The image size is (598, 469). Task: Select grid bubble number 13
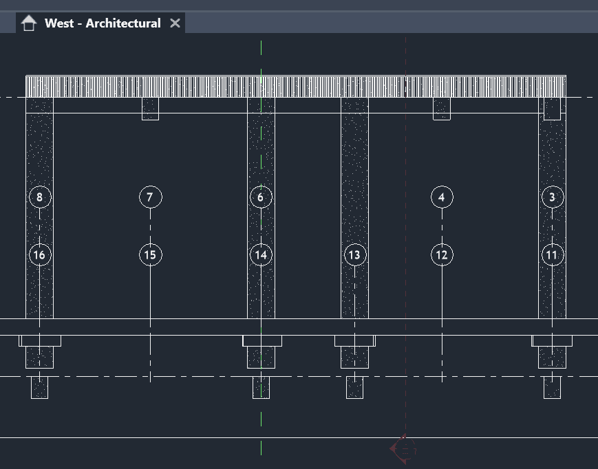(x=354, y=255)
